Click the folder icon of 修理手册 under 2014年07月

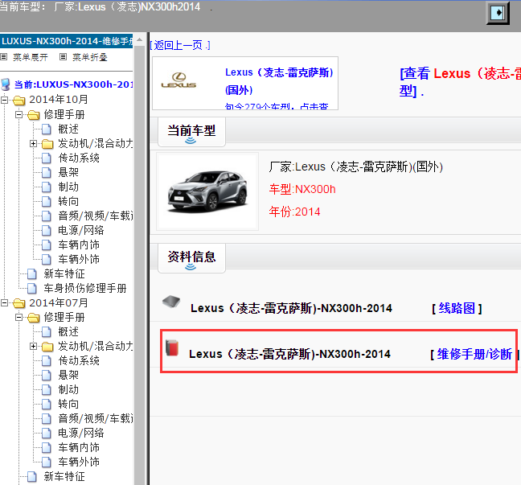[34, 318]
